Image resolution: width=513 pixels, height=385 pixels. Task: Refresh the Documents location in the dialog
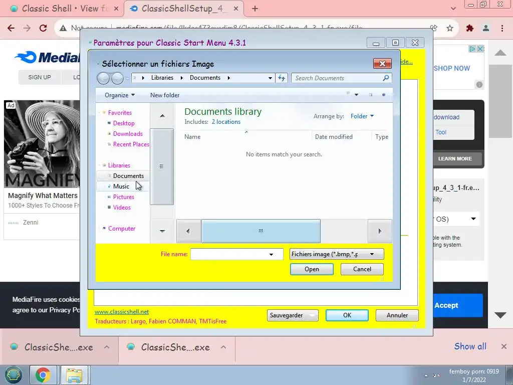tap(282, 78)
